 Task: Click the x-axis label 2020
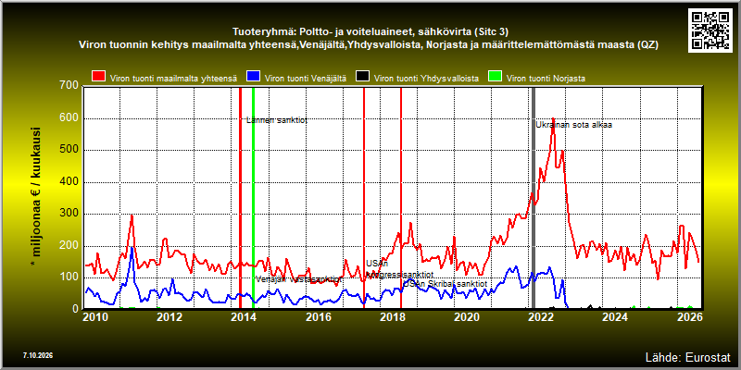click(x=466, y=316)
